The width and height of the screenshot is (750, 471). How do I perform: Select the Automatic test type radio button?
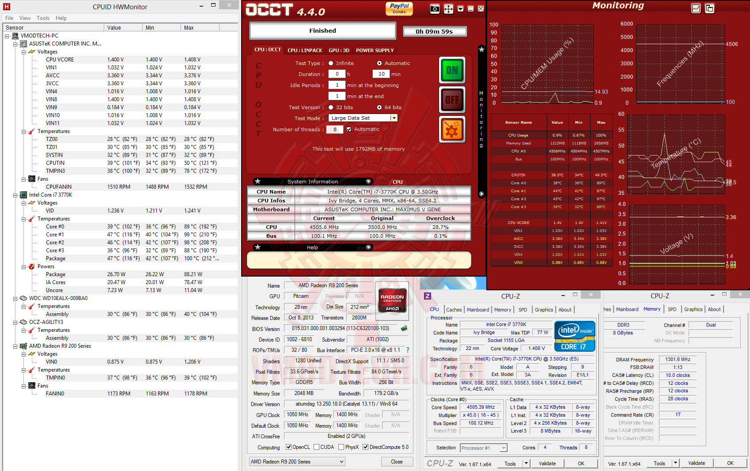coord(379,63)
